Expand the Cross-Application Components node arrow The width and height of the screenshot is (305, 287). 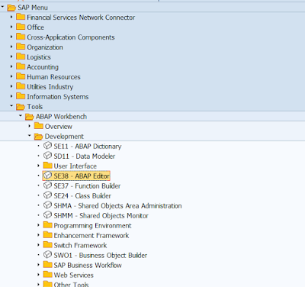click(11, 37)
